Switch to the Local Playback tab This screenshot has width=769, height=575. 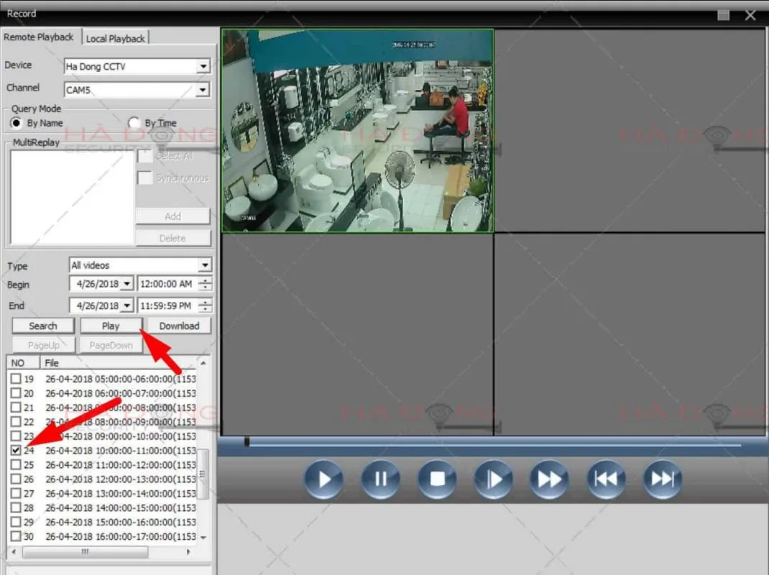[x=115, y=38]
